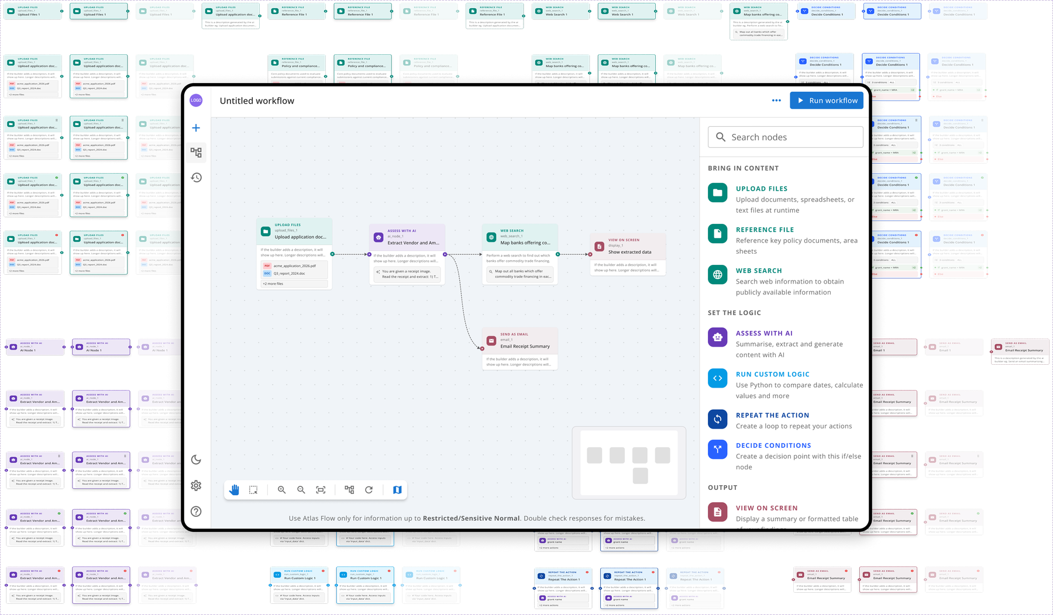The width and height of the screenshot is (1053, 615).
Task: Open version history from the sidebar clock icon
Action: point(196,177)
